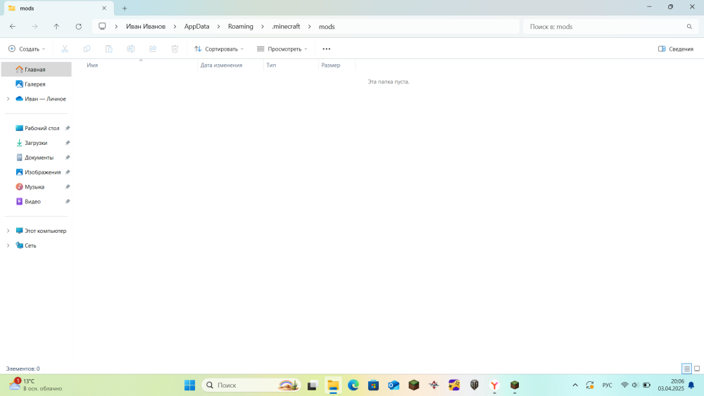The width and height of the screenshot is (704, 396).
Task: Open Microsoft Edge from taskbar
Action: (x=353, y=385)
